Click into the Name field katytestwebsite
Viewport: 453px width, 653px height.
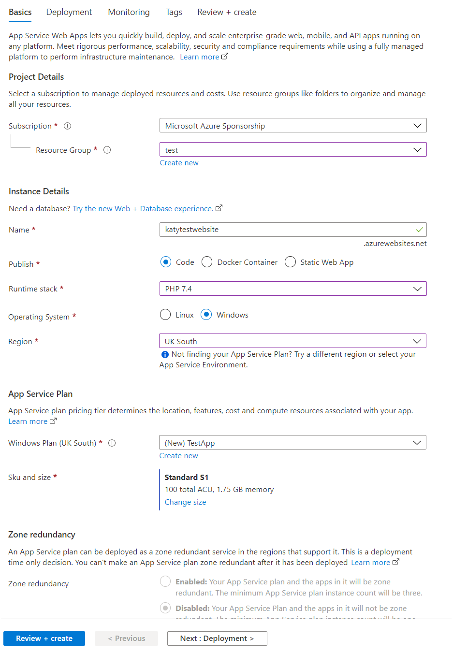click(285, 230)
